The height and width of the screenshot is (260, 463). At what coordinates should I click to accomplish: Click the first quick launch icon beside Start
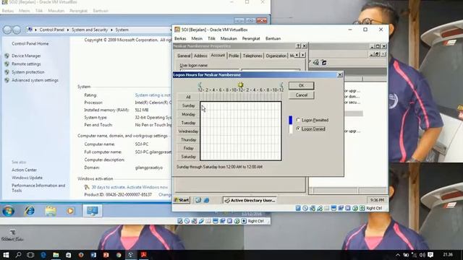click(x=198, y=200)
